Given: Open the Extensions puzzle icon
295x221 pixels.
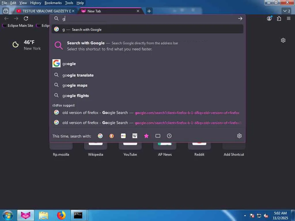Looking at the screenshot, I should 279,18.
